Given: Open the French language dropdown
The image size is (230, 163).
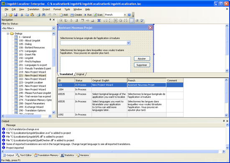Looking at the screenshot, I should coord(125,15).
